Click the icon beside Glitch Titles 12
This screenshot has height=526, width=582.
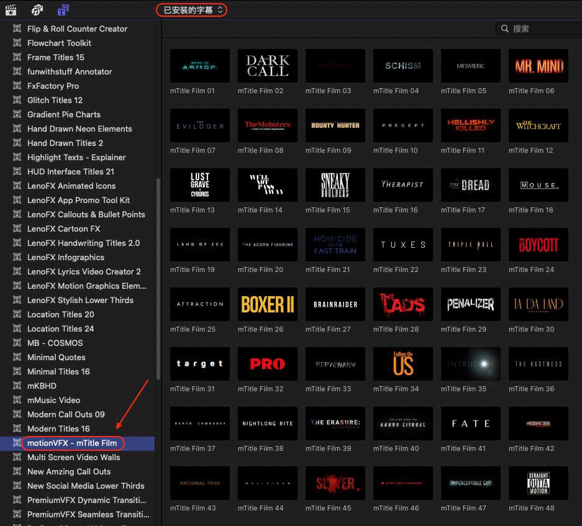(x=17, y=100)
